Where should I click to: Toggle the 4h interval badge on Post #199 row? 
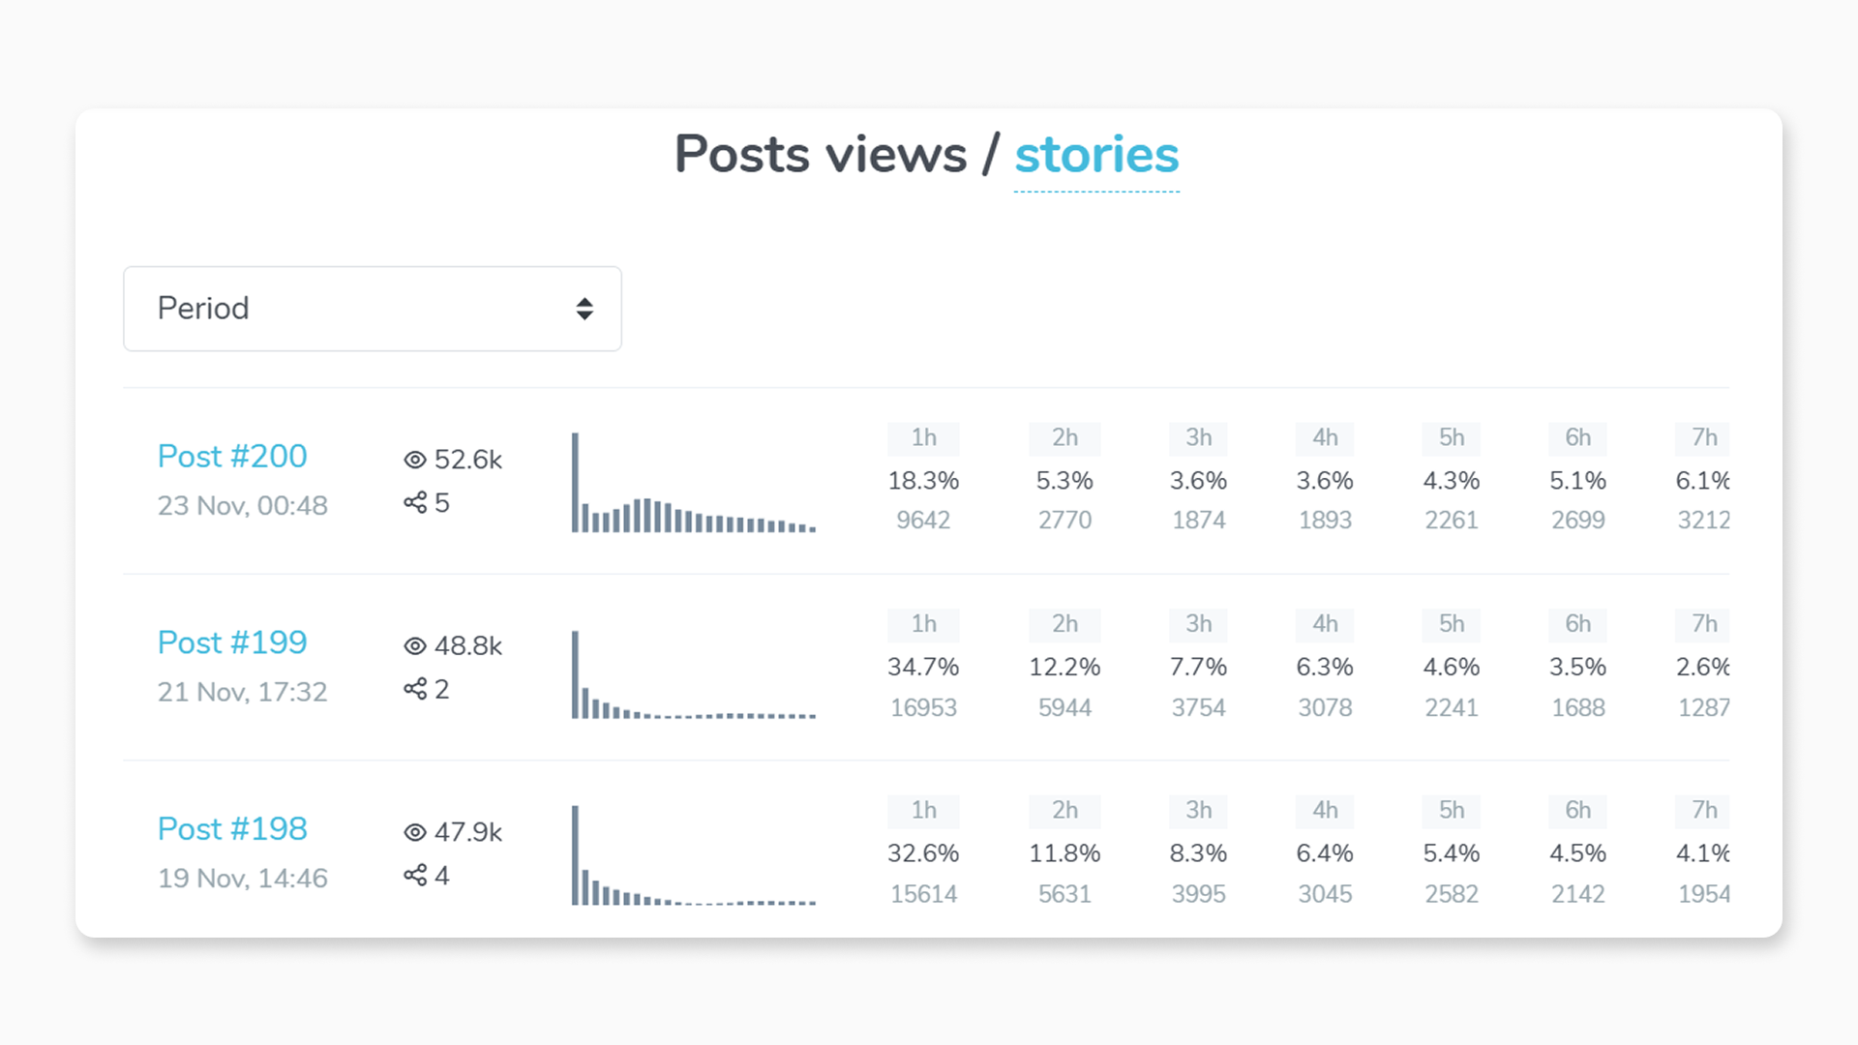(1324, 625)
